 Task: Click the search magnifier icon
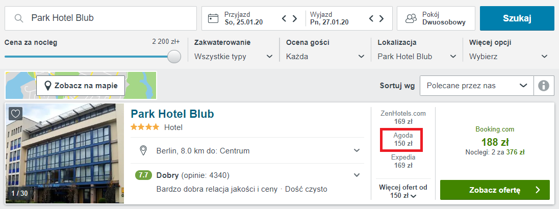[x=19, y=18]
